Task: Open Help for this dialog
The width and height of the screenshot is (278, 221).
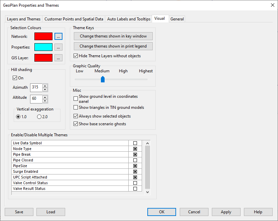Action: click(x=258, y=212)
